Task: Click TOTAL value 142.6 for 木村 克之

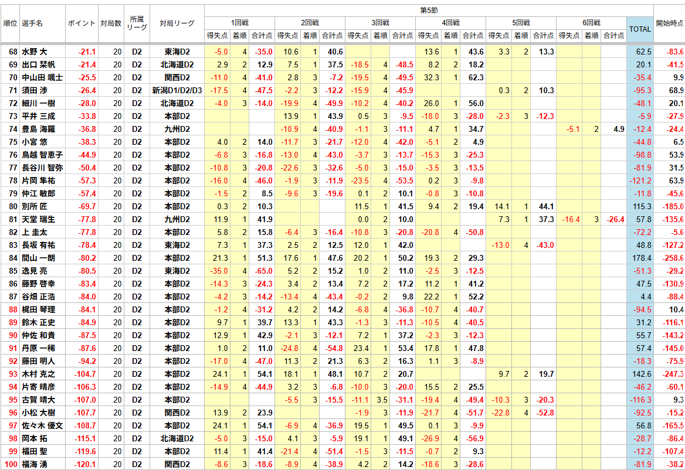Action: point(642,374)
